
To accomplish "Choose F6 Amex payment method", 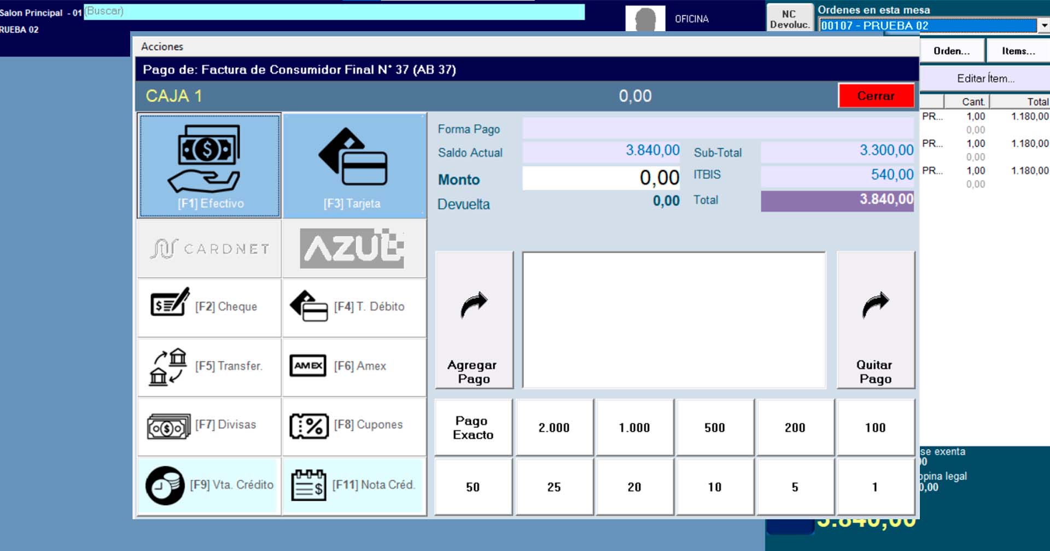I will point(354,366).
